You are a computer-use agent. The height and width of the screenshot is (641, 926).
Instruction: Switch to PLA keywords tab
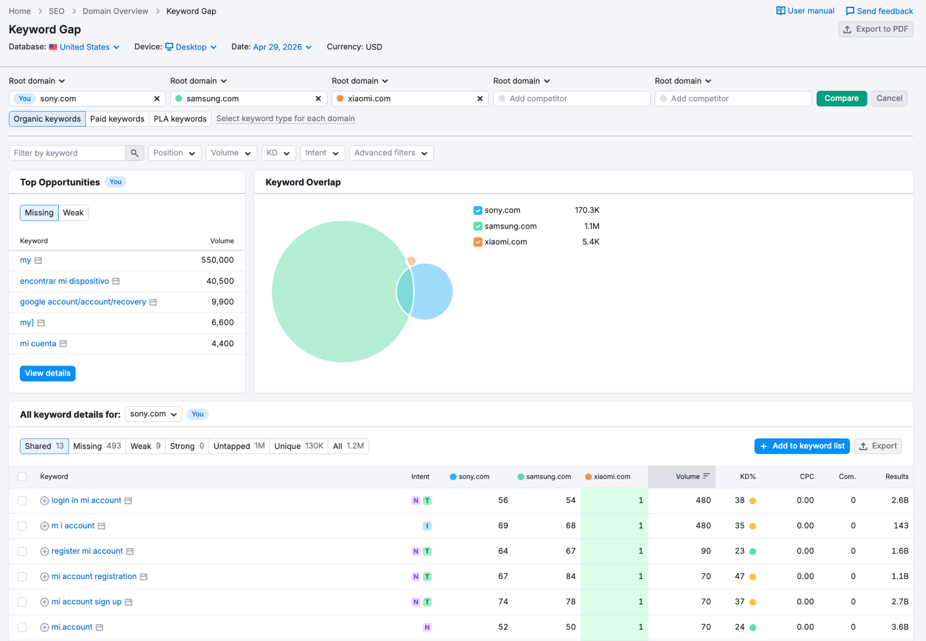[180, 119]
